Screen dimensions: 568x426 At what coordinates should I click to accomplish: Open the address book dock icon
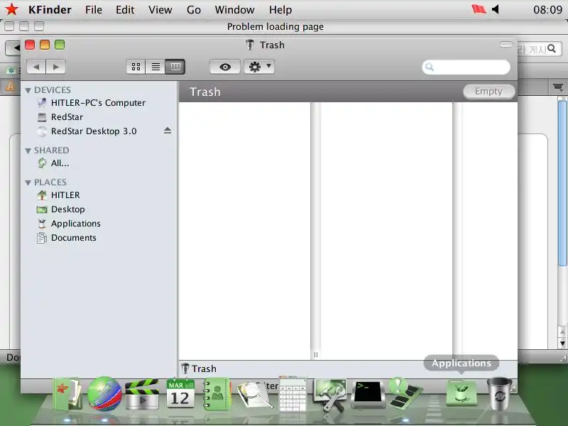[217, 394]
